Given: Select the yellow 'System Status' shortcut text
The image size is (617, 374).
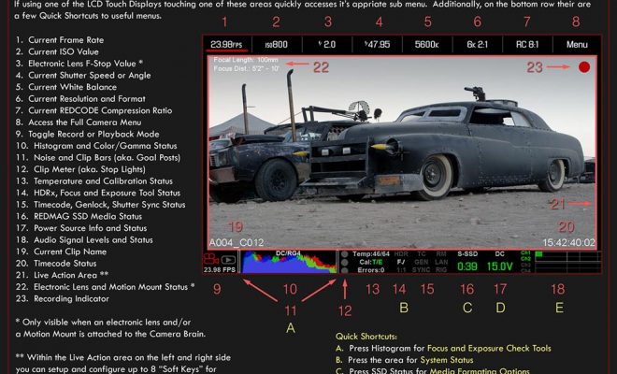Looking at the screenshot, I should (x=447, y=360).
